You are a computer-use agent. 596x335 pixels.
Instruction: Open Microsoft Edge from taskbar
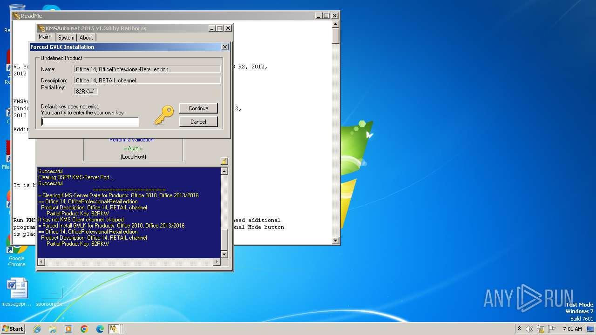[x=100, y=329]
